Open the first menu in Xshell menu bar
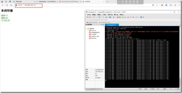The image size is (182, 93). [x=89, y=15]
